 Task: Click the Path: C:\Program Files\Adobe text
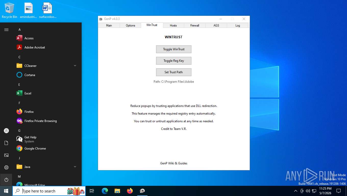(x=174, y=82)
